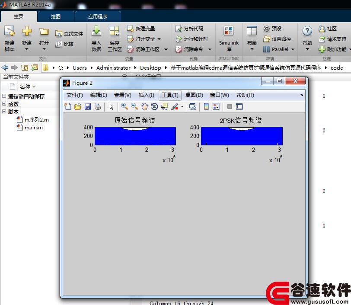Click Print Figure icon in Figure 2 toolbar

click(x=98, y=107)
